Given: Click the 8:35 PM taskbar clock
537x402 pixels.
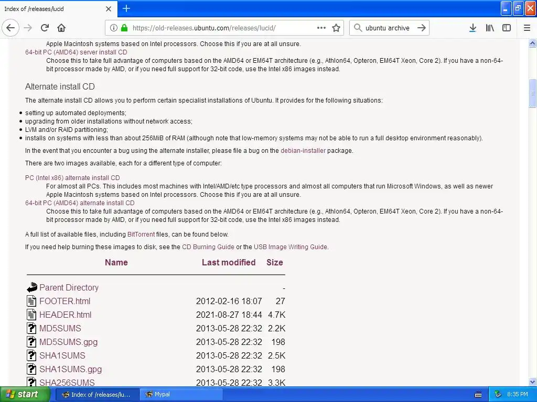Looking at the screenshot, I should pos(517,395).
